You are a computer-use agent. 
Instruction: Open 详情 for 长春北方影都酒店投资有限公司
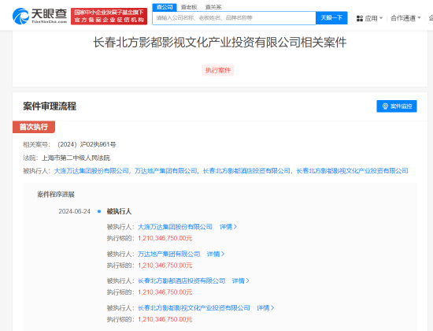pyautogui.click(x=241, y=281)
